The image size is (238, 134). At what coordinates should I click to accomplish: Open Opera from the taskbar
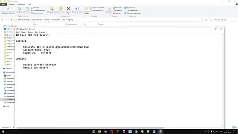[112, 131]
